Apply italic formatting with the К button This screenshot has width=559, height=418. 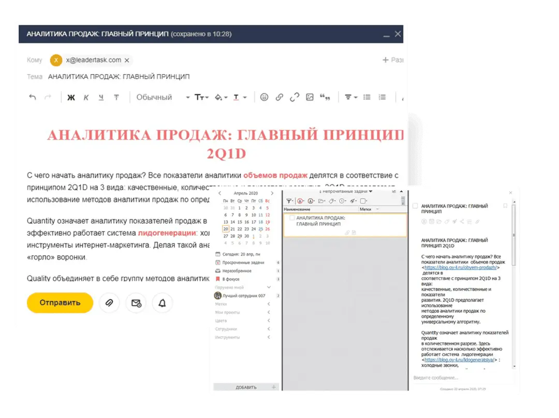point(86,97)
